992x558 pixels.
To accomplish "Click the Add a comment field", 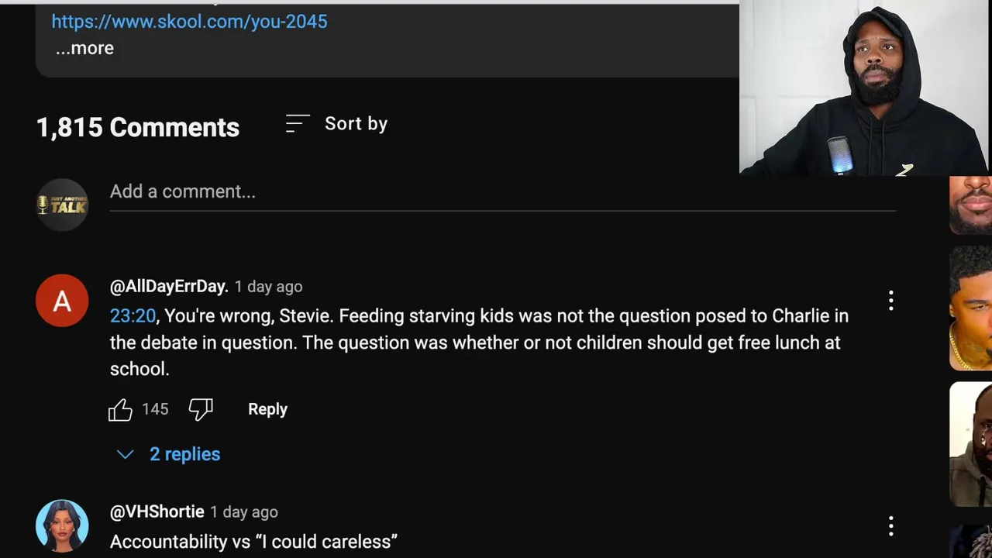I will tap(502, 192).
